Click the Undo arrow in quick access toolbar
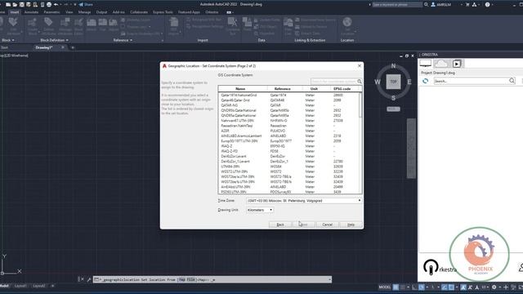The height and width of the screenshot is (294, 523). pyautogui.click(x=56, y=5)
